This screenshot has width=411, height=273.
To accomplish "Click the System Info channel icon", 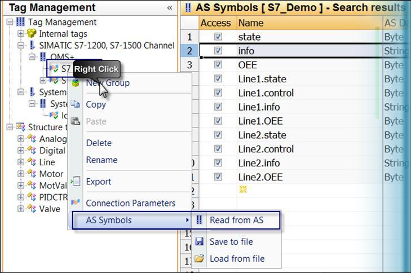I will click(x=32, y=92).
